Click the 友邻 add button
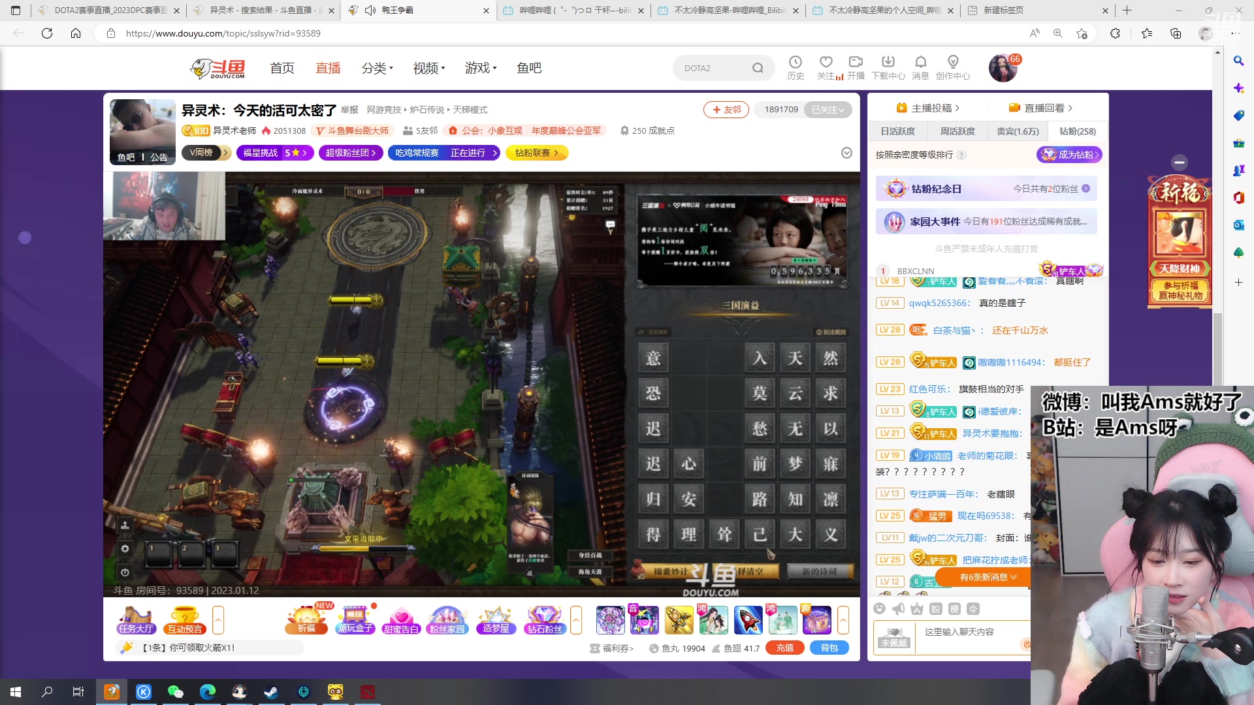 [x=726, y=110]
